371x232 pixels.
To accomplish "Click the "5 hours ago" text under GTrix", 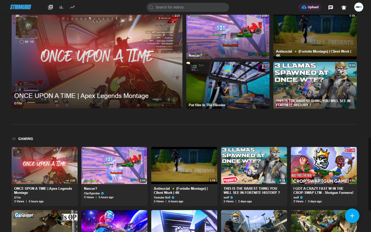I will (x=36, y=201).
